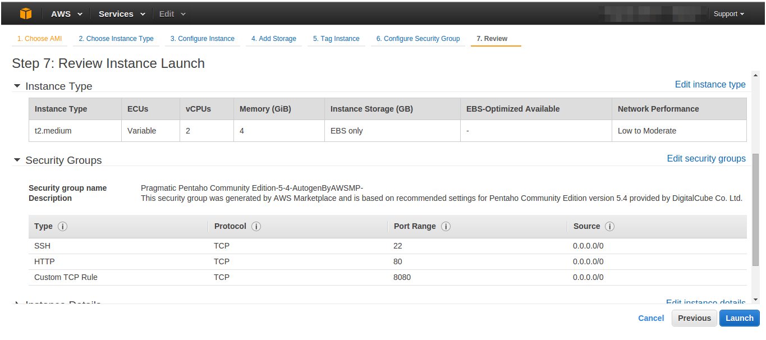Click the Custom TCP Rule source 0.0.0.0/0
This screenshot has height=340, width=766.
(588, 277)
